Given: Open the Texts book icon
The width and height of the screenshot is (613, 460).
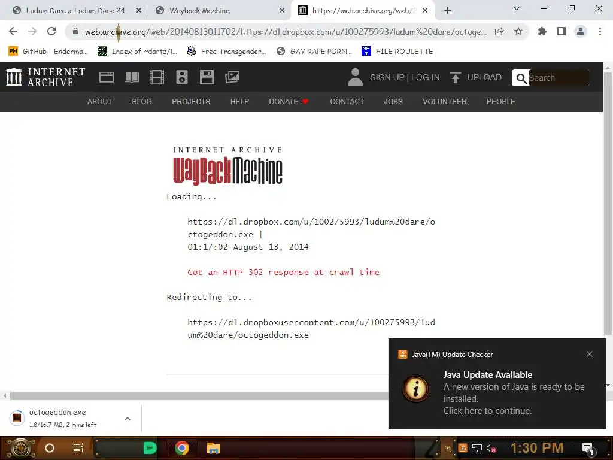Looking at the screenshot, I should [x=131, y=77].
